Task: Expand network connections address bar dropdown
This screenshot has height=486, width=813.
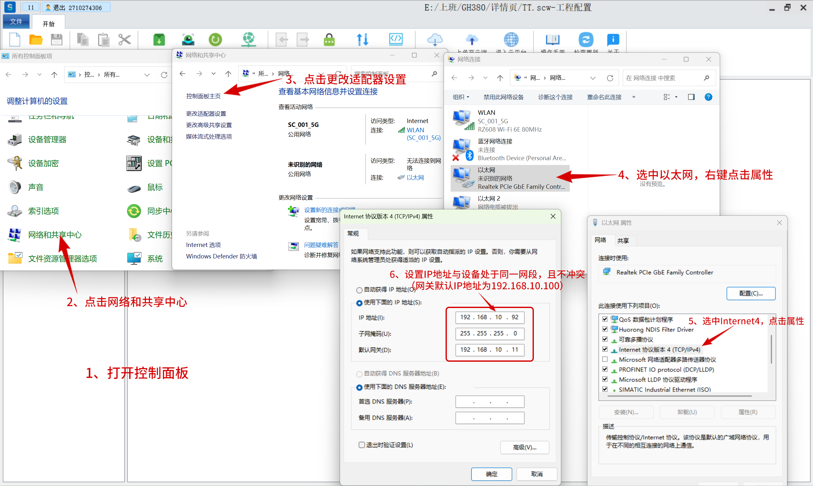Action: point(593,78)
